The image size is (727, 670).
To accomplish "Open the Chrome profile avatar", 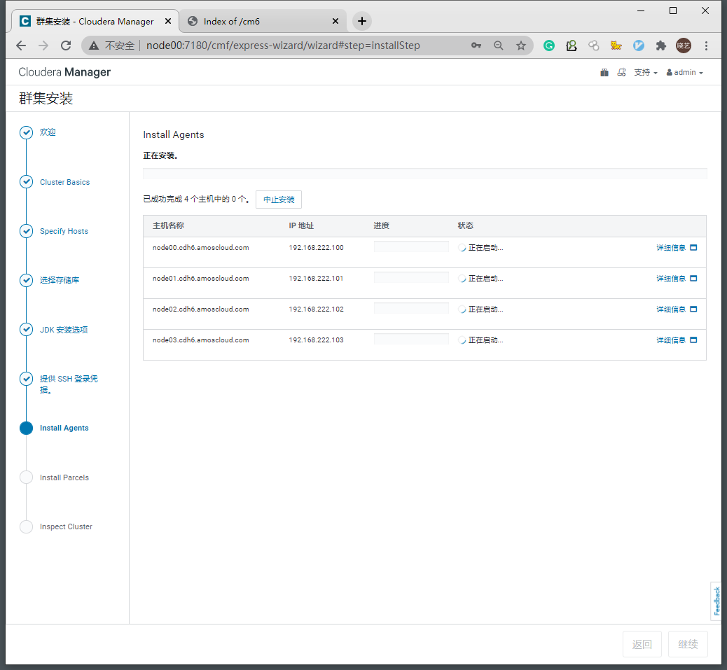I will click(684, 46).
